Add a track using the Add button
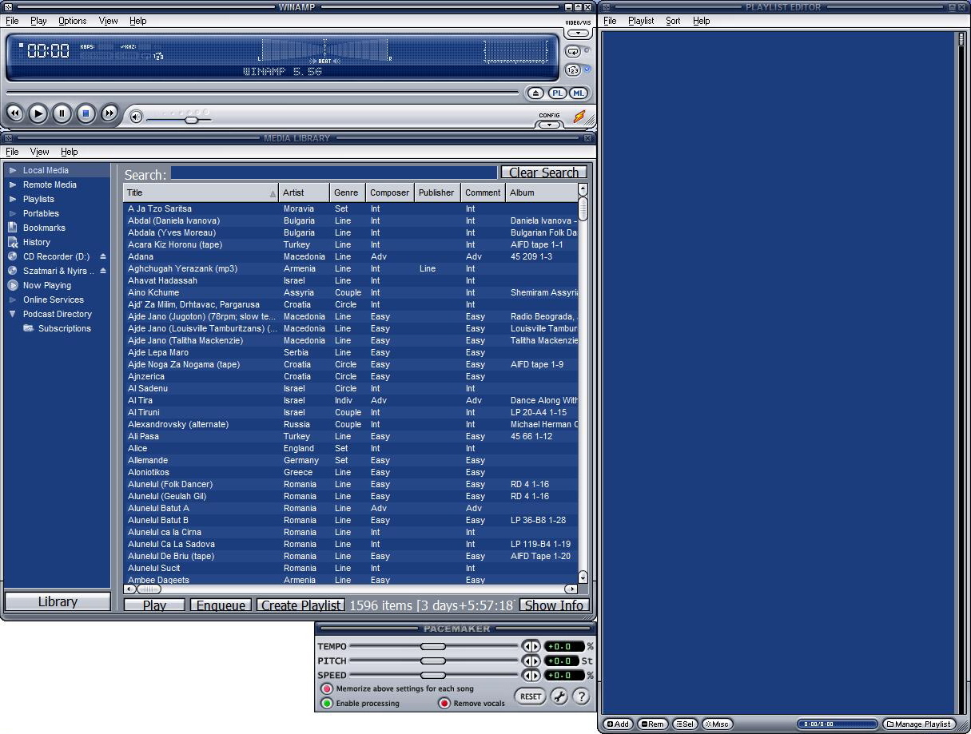The width and height of the screenshot is (971, 734). 618,723
